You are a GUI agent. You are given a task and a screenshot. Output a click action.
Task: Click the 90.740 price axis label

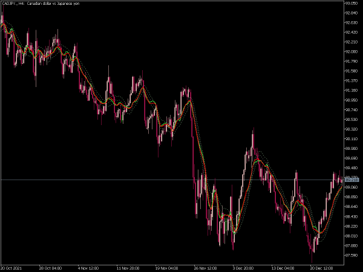click(352, 110)
